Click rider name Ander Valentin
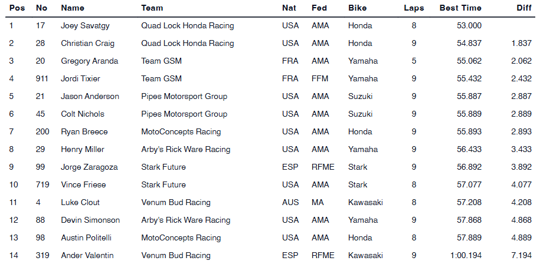Screen dimensions: 540x264 pos(87,256)
